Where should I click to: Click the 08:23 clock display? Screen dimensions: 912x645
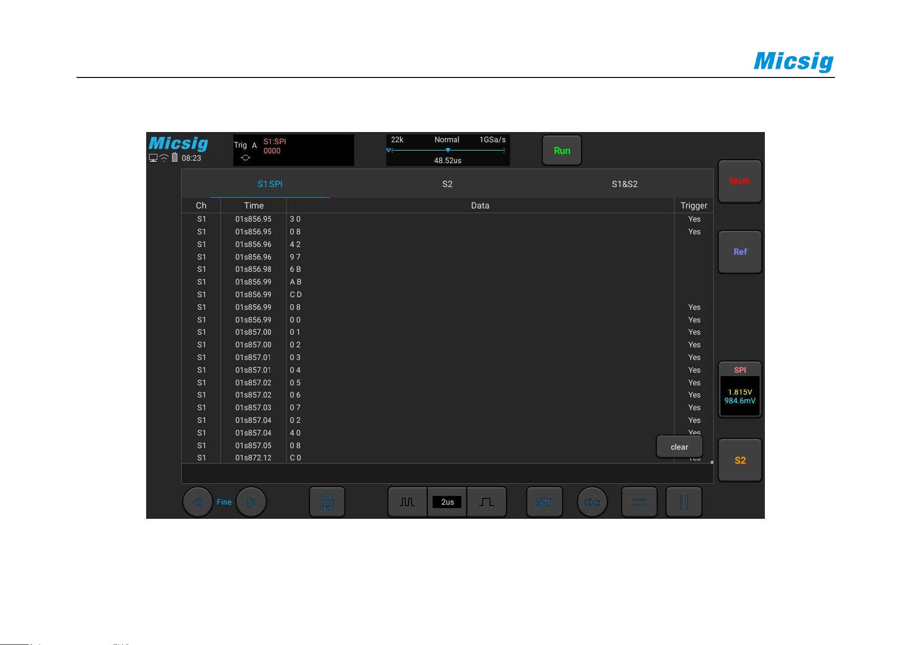click(191, 158)
